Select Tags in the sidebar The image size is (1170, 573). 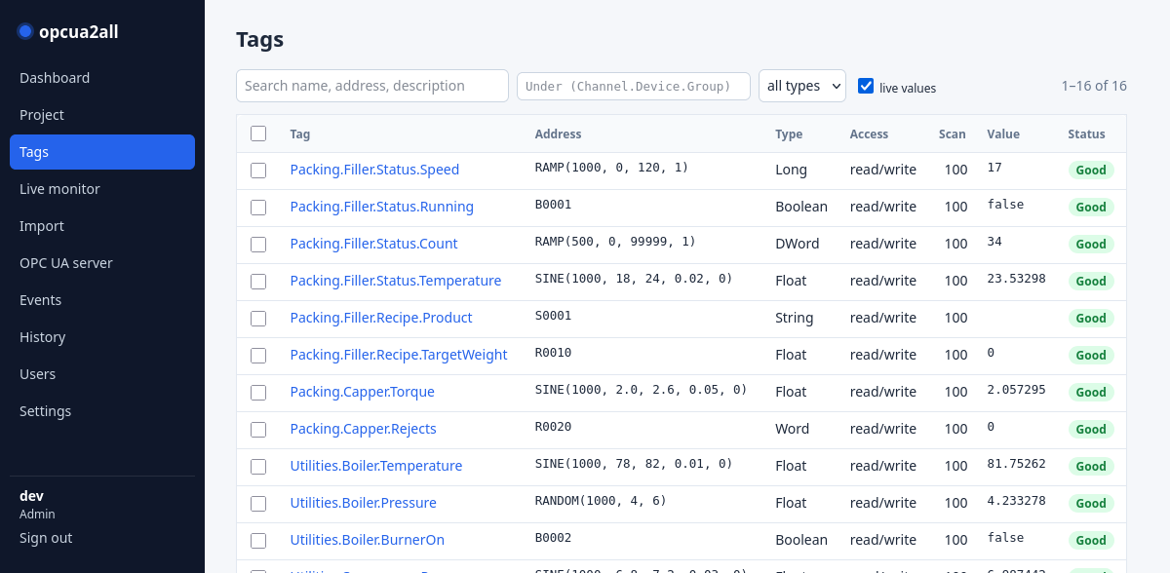coord(102,152)
